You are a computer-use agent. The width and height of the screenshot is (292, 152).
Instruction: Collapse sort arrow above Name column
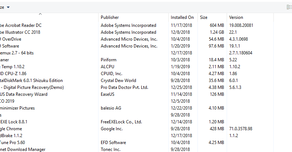coord(40,14)
